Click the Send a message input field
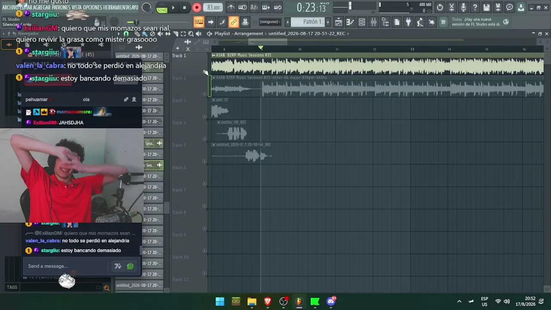 click(67, 266)
